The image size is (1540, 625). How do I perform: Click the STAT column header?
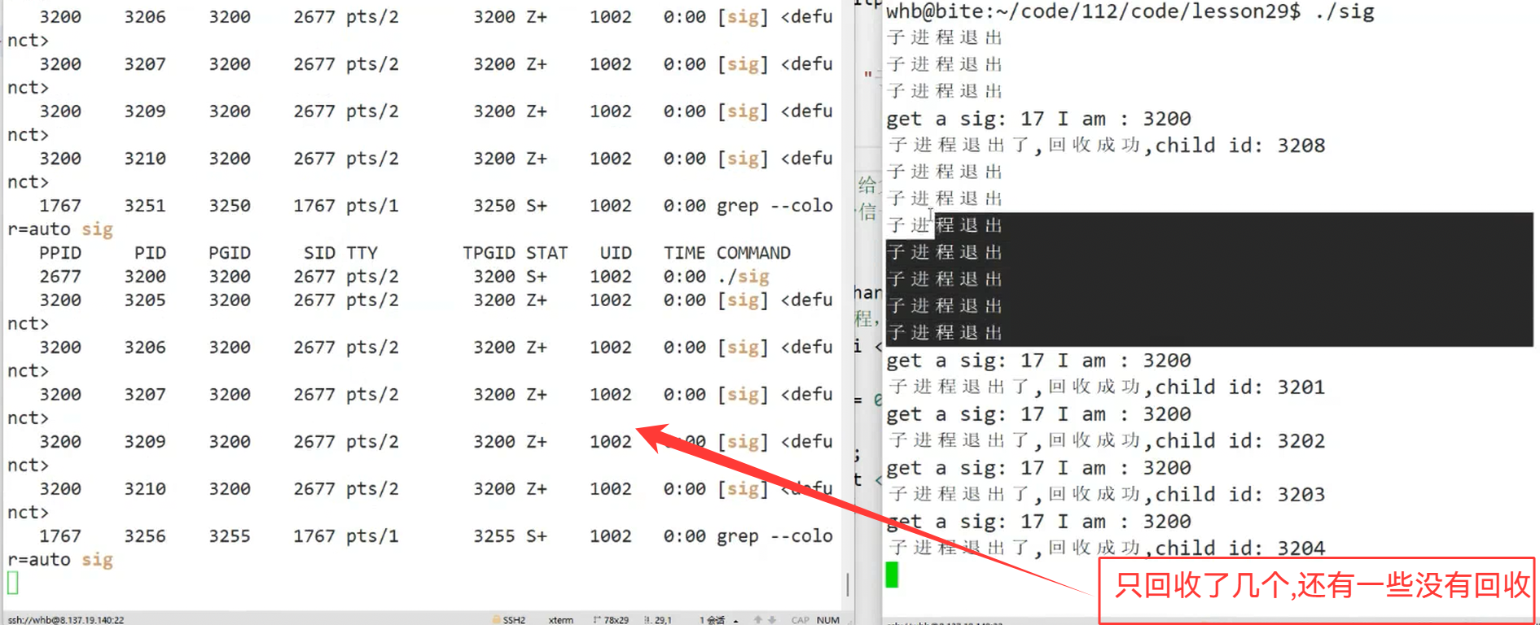(547, 253)
